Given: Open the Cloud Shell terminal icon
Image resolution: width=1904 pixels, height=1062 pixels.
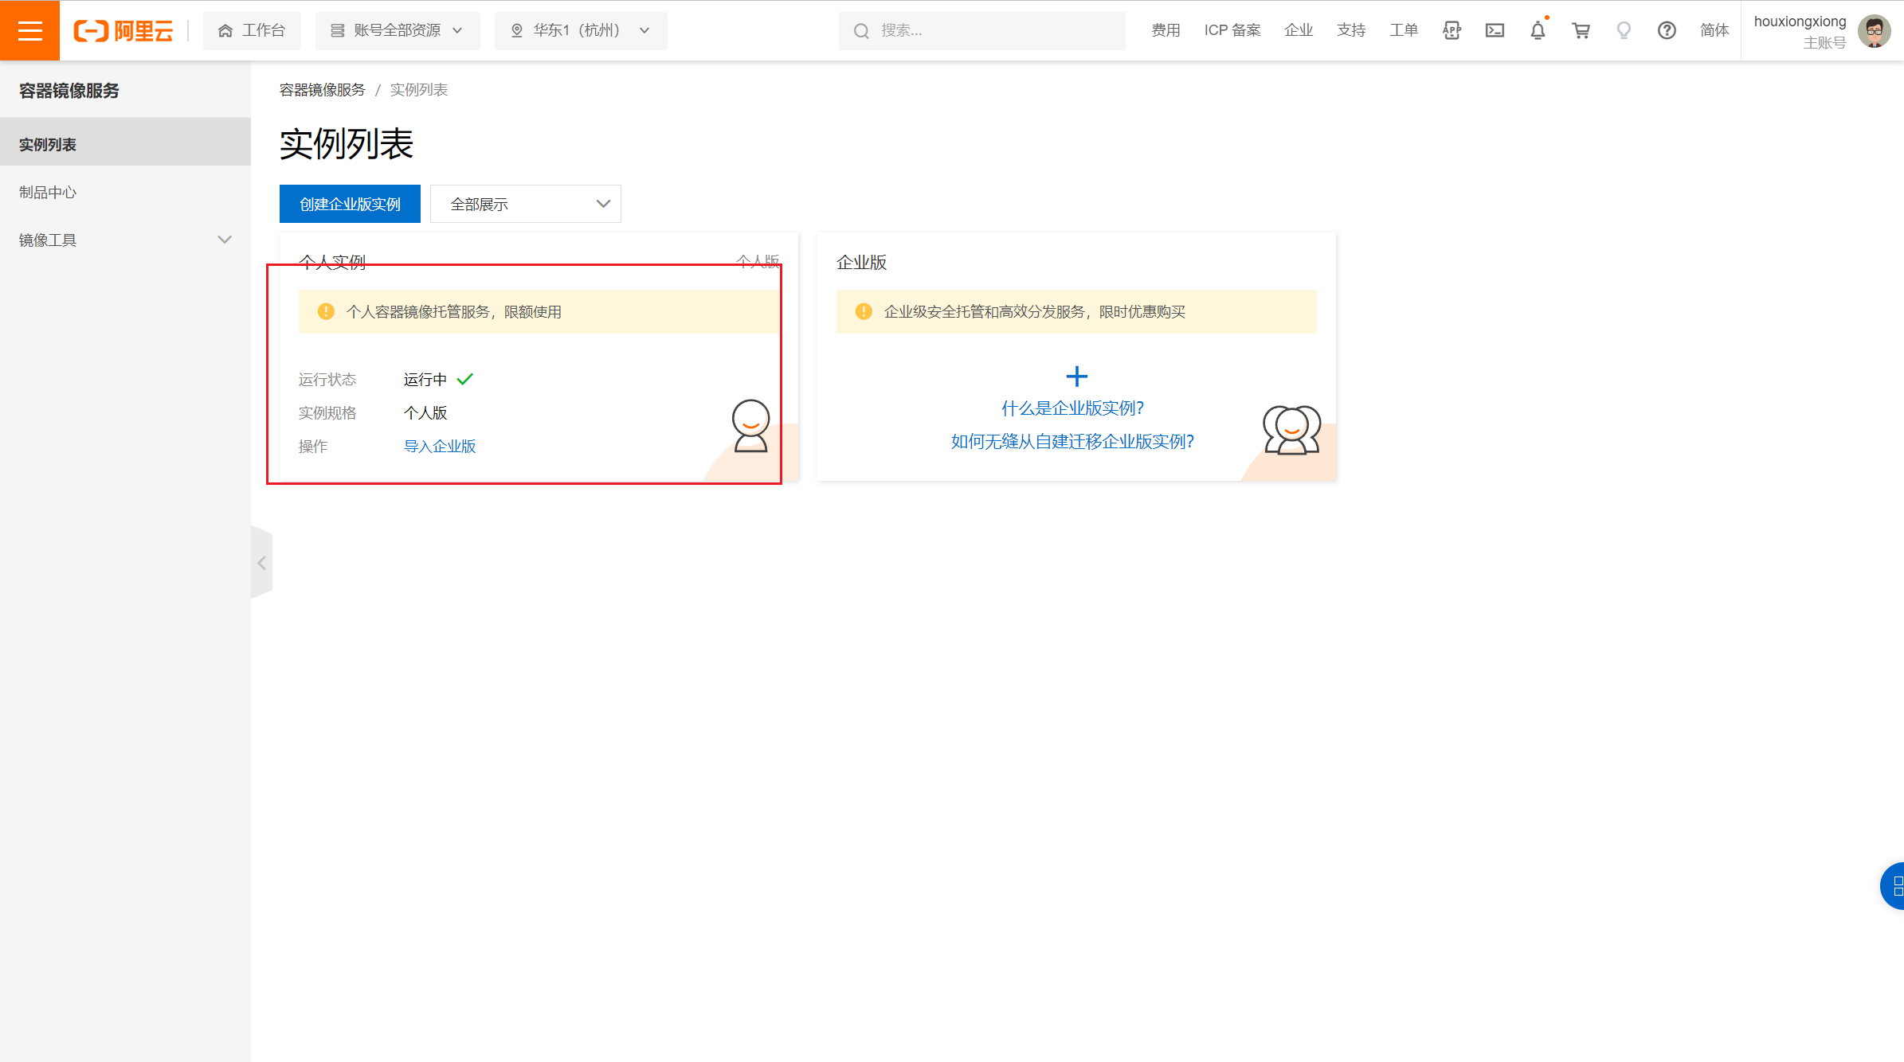Looking at the screenshot, I should click(1495, 30).
